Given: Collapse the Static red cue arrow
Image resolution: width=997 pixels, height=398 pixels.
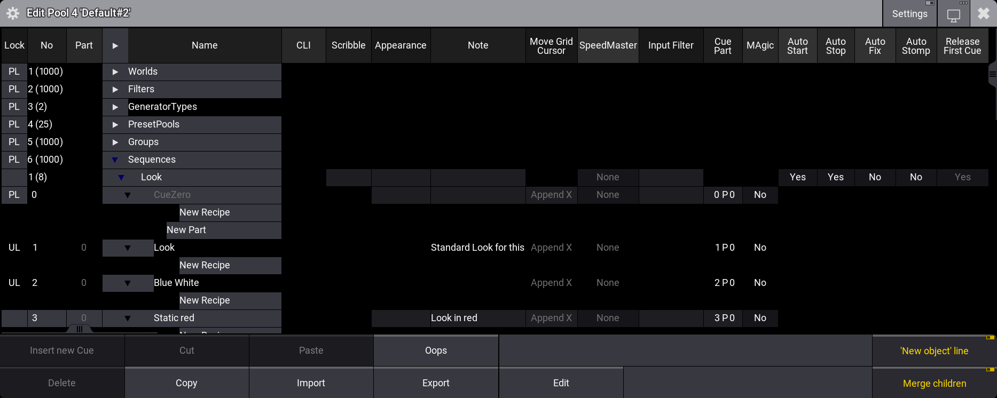Looking at the screenshot, I should [127, 318].
